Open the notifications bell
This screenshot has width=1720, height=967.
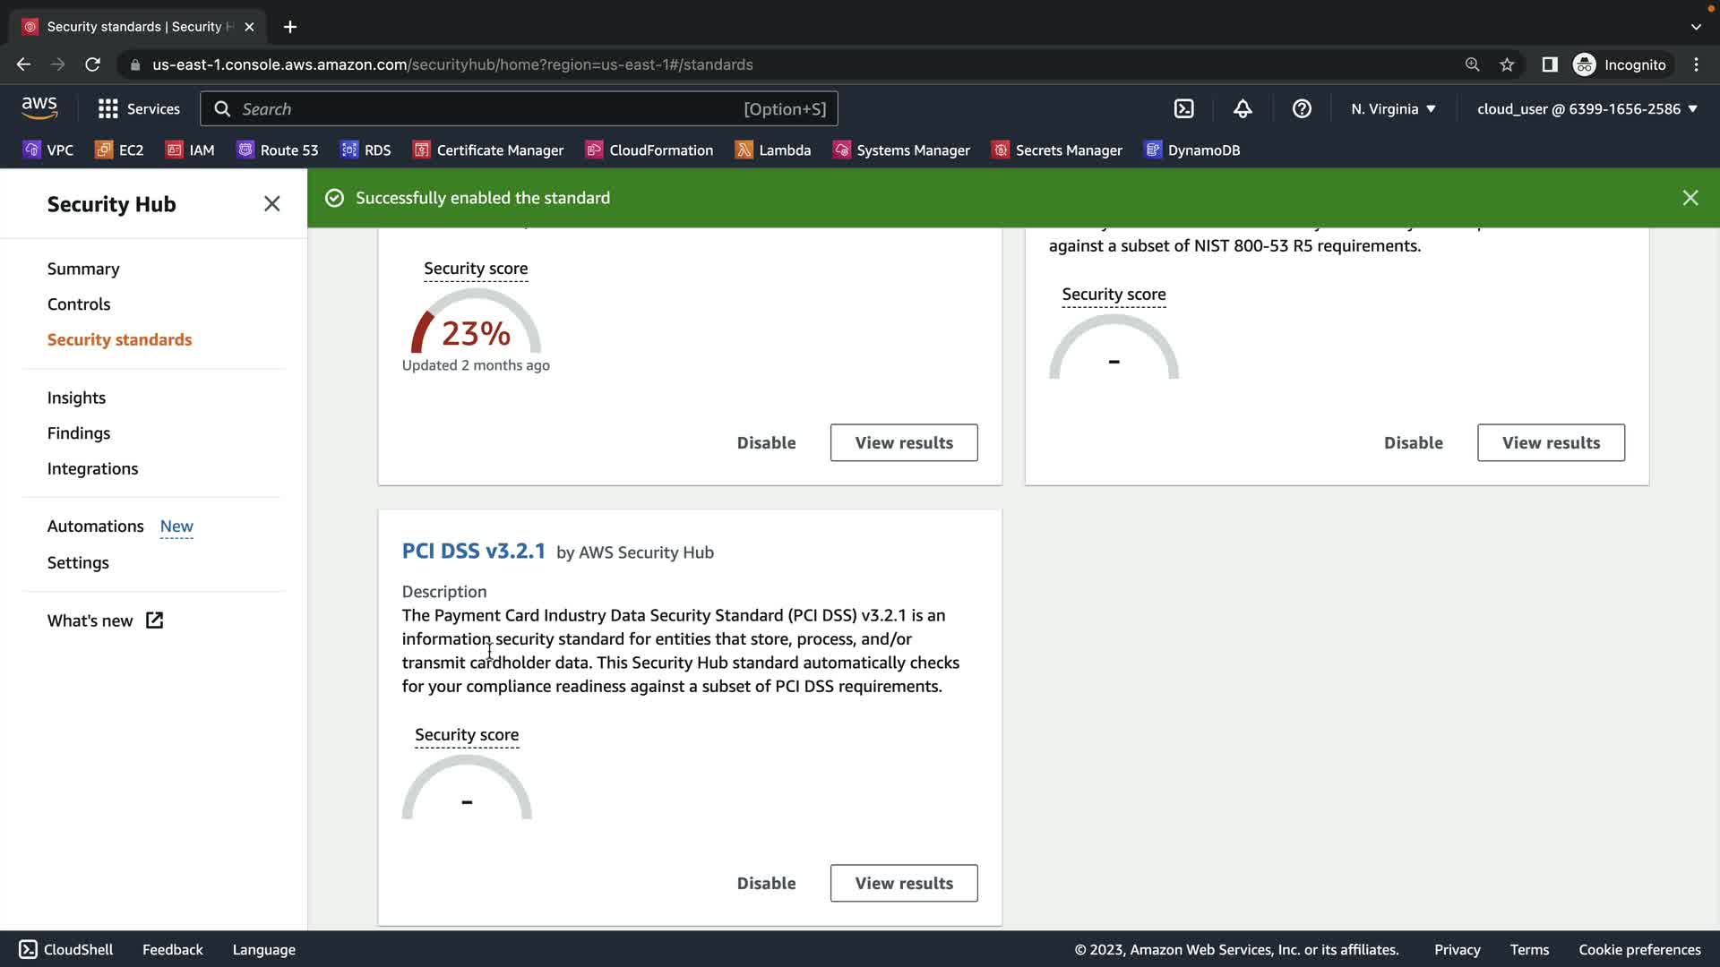coord(1243,108)
